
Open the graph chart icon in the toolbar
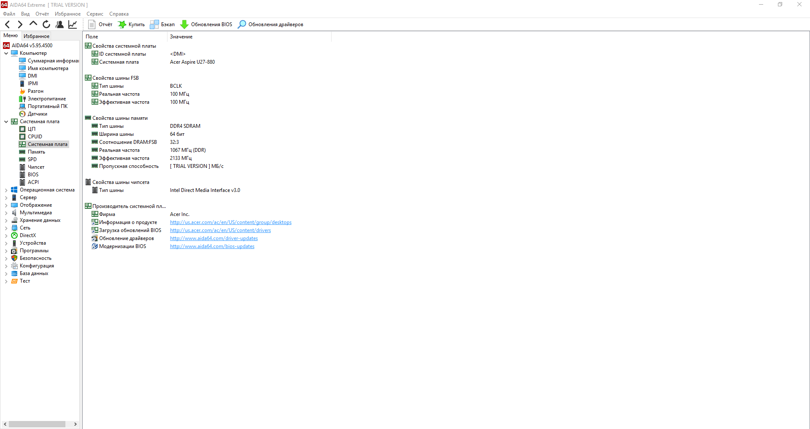point(73,24)
